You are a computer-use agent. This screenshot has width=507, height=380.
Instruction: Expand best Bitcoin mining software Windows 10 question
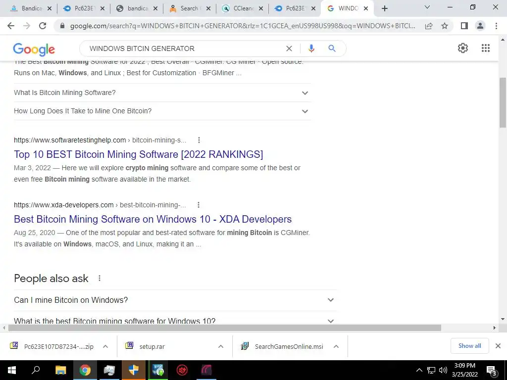pos(175,321)
